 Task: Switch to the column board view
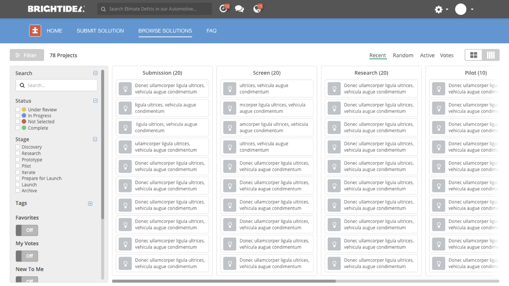(x=491, y=55)
